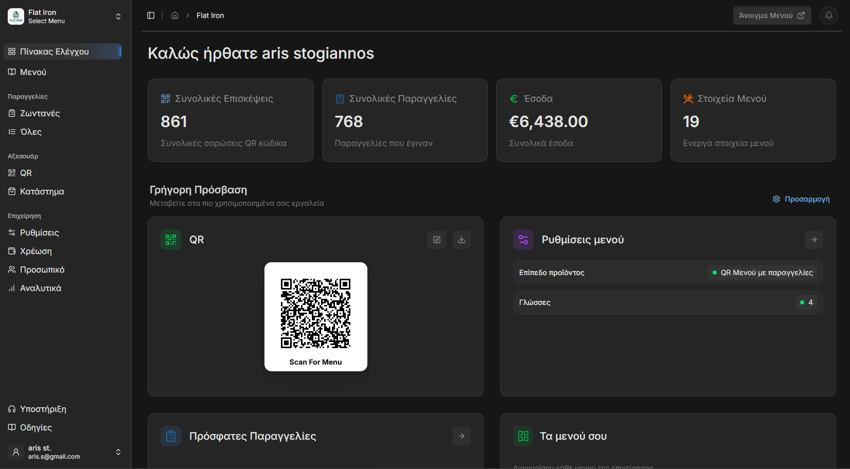Click the green QR card icon
This screenshot has width=850, height=469.
(x=171, y=240)
